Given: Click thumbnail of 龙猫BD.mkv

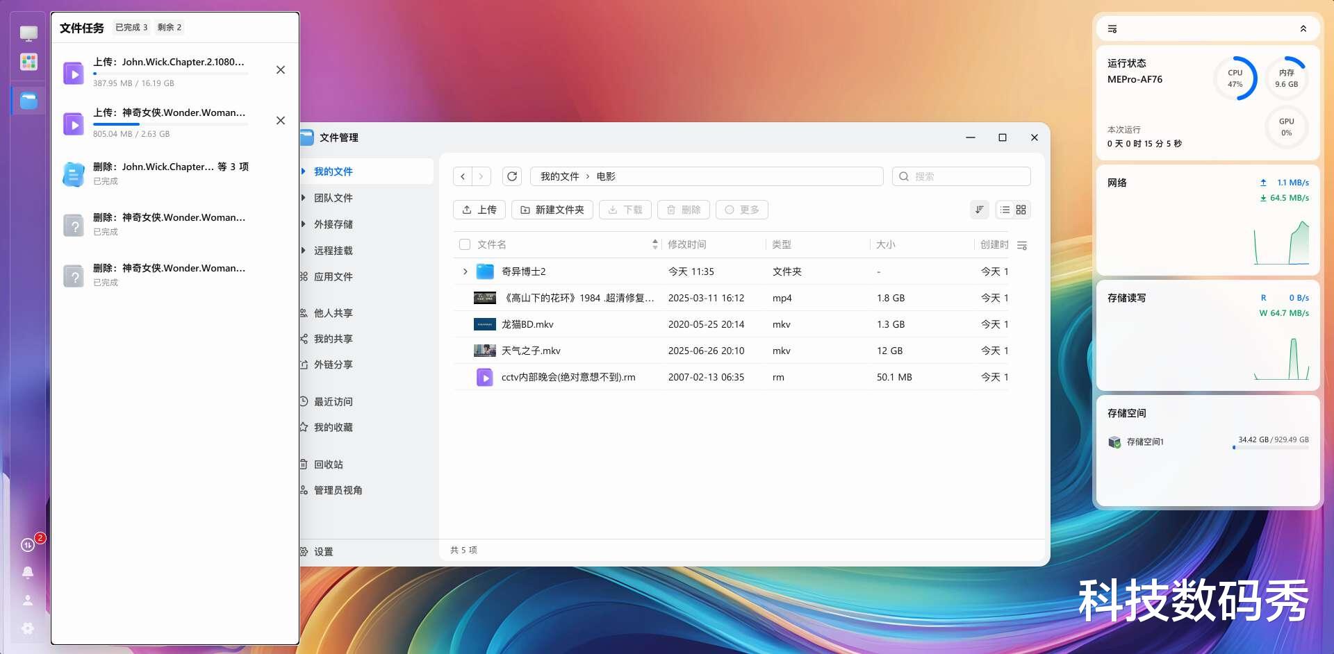Looking at the screenshot, I should coord(485,324).
